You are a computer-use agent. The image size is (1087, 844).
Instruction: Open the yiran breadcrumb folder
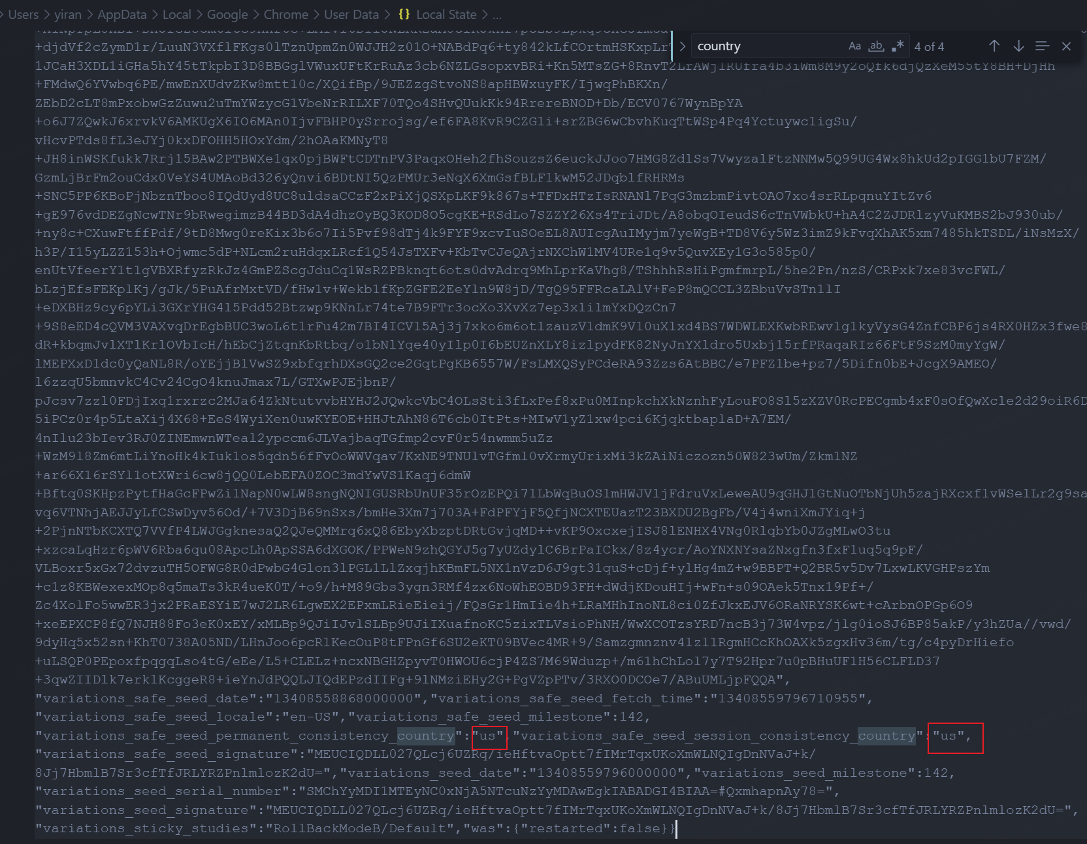pos(68,14)
